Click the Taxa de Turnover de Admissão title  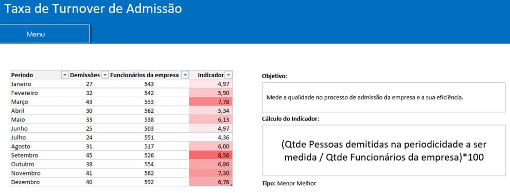click(93, 9)
